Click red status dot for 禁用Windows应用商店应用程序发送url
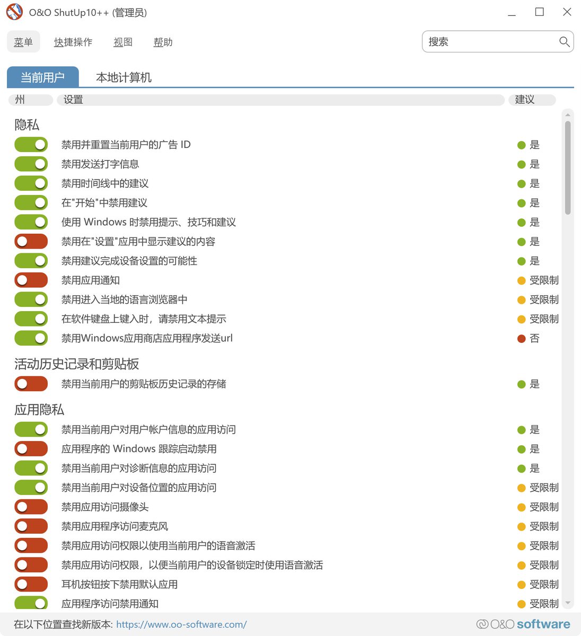The image size is (581, 636). [521, 338]
